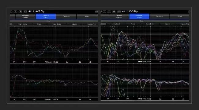
Task: Open the Setup tab in left window
Action: tap(87, 16)
